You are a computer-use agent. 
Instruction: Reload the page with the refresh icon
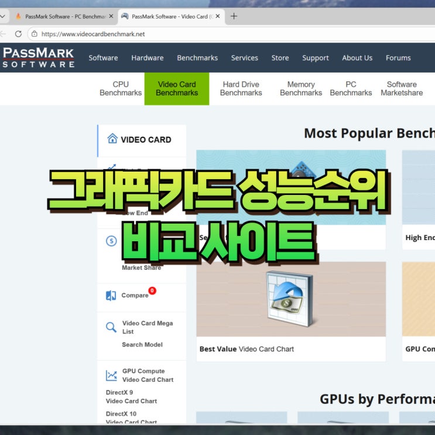point(18,34)
